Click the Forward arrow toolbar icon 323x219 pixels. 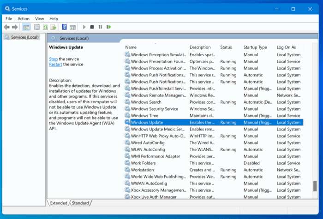point(15,27)
